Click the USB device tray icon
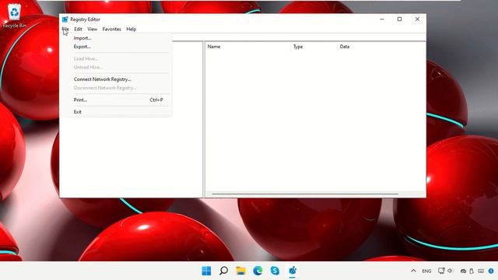The image size is (498, 280). [472, 271]
